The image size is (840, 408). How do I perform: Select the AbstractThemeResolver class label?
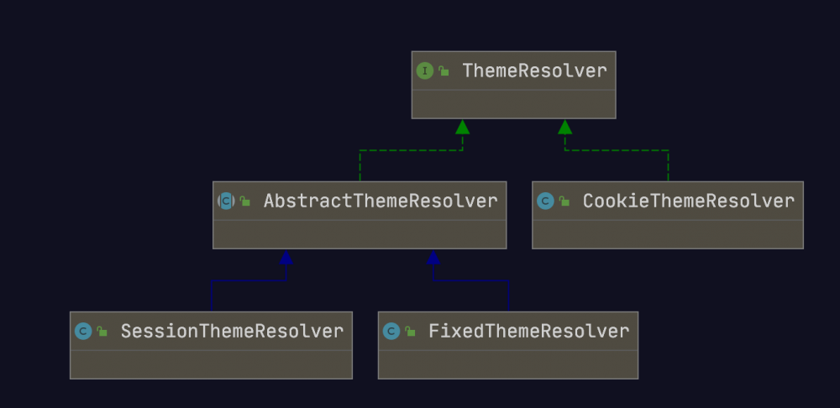(381, 201)
